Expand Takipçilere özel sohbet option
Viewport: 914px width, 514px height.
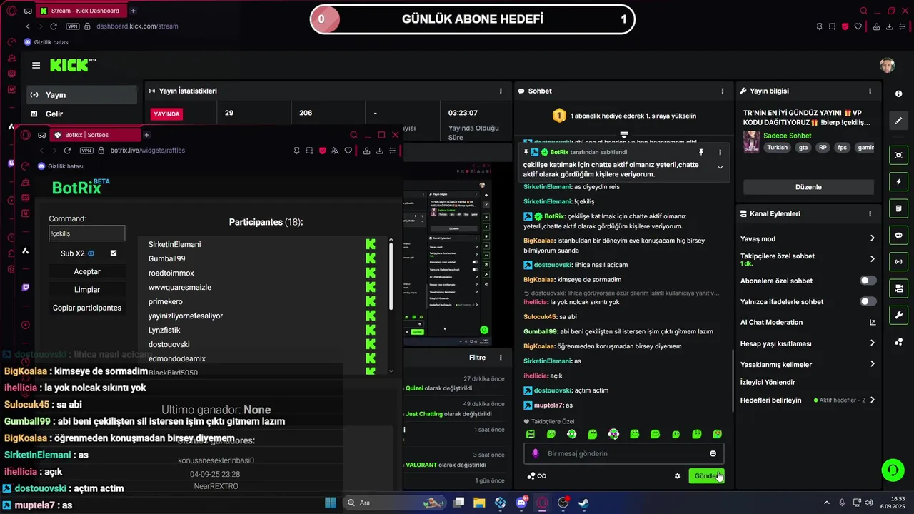point(872,259)
